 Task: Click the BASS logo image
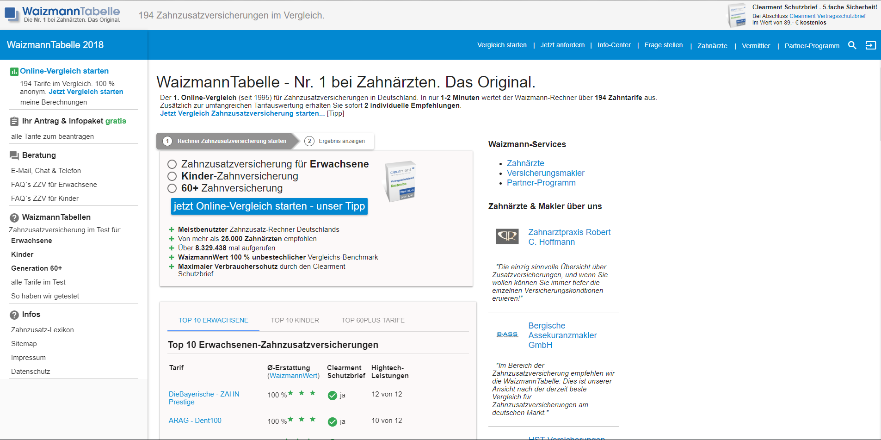point(507,335)
